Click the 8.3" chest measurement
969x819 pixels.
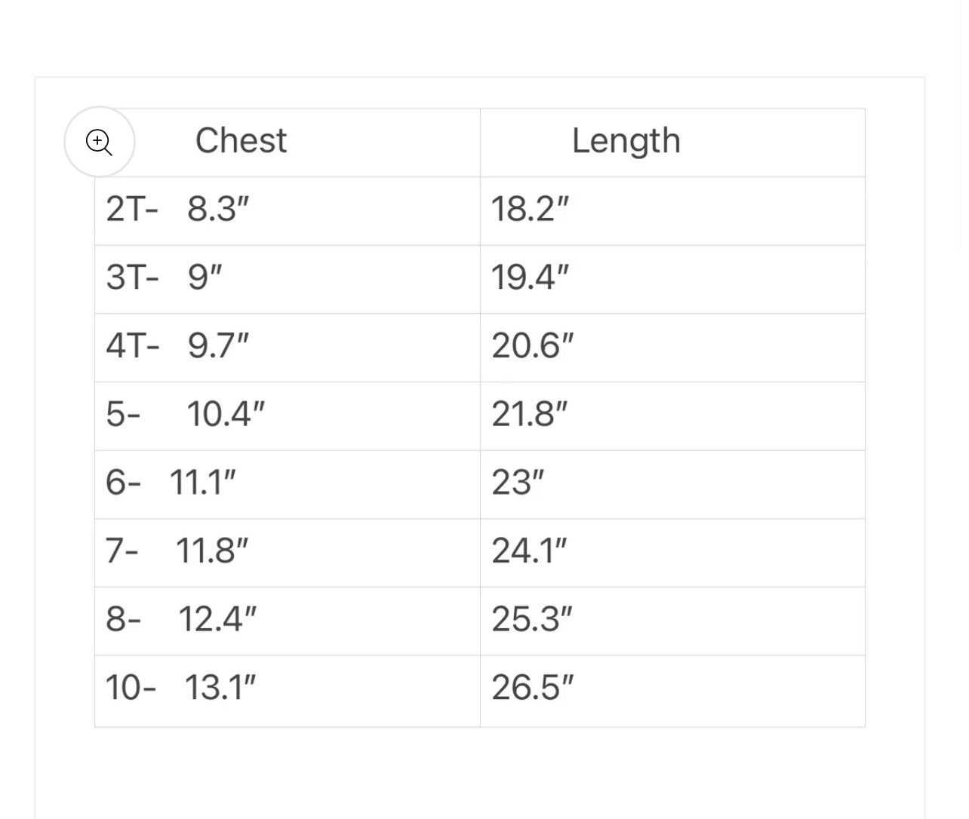[x=218, y=209]
